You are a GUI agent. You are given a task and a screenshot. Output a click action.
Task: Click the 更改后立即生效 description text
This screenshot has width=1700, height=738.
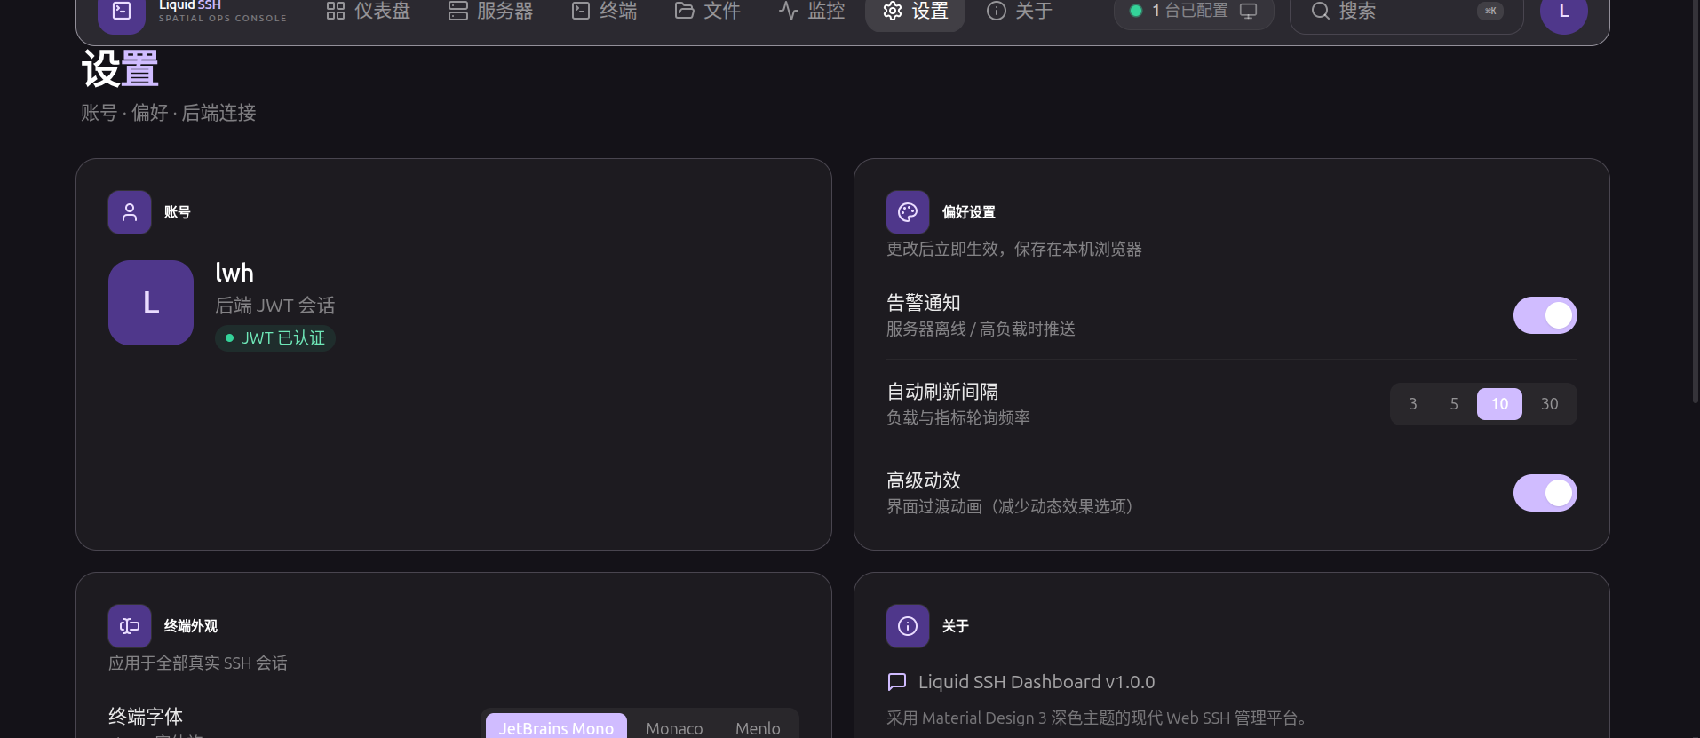[1014, 250]
